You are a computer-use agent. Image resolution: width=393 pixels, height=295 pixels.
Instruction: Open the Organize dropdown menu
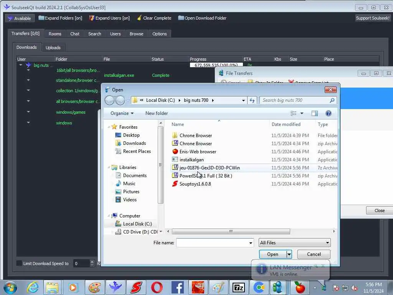[122, 113]
